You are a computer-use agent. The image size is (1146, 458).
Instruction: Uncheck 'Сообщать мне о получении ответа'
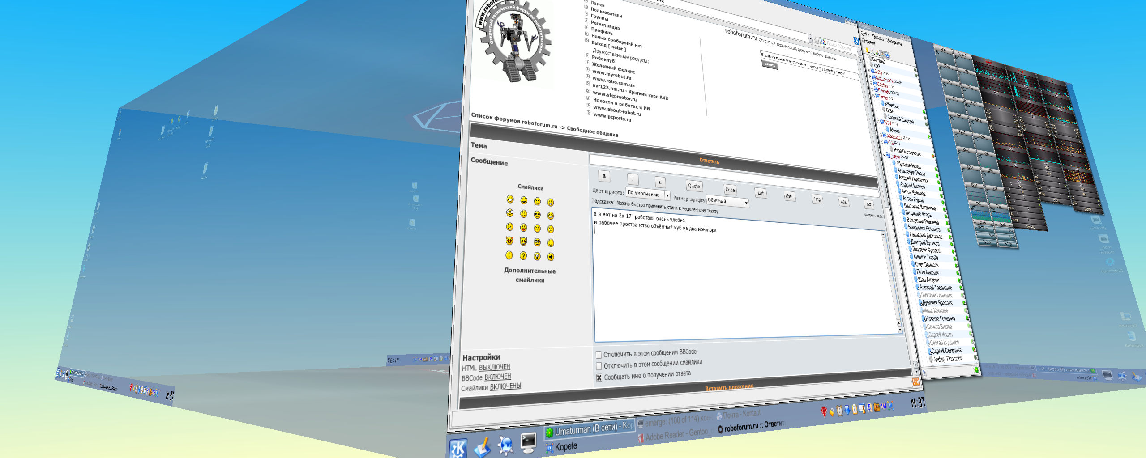point(599,378)
